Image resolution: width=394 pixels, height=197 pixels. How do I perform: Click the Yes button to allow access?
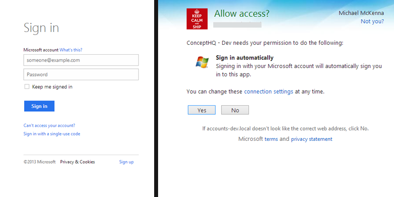[201, 110]
